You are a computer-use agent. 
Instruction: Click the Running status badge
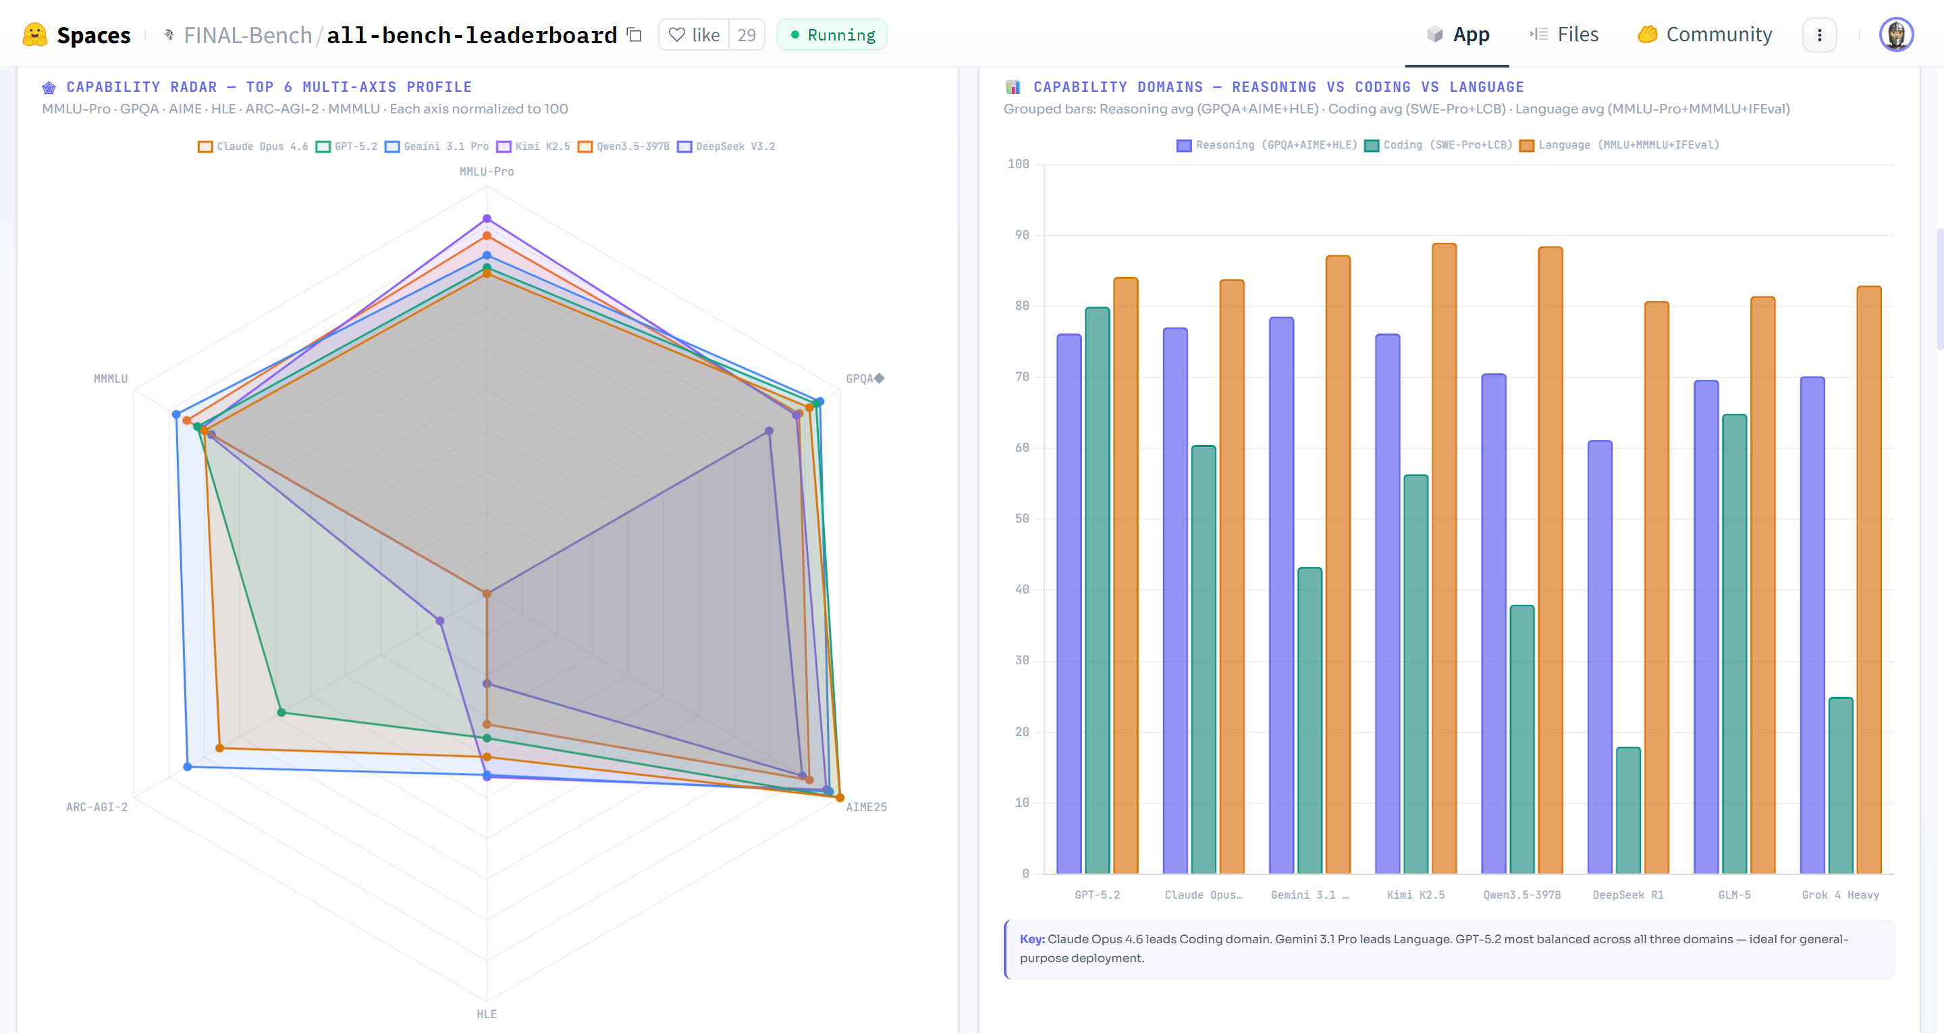[x=832, y=34]
